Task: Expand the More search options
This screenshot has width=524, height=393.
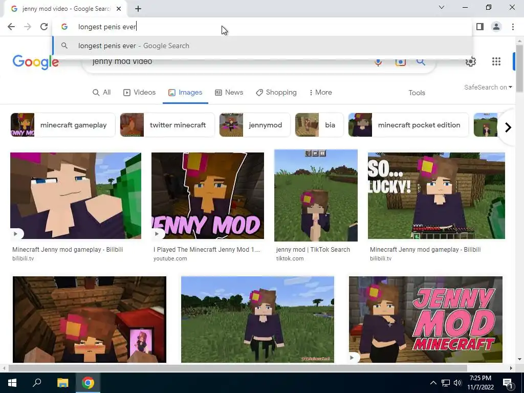Action: coord(320,93)
